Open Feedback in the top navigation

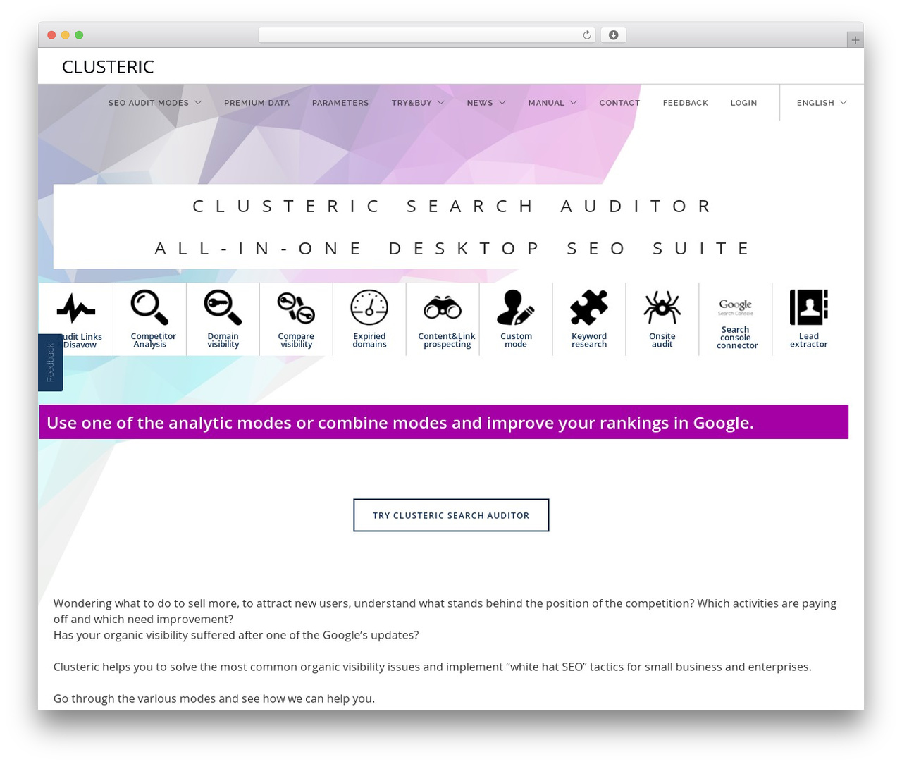685,103
